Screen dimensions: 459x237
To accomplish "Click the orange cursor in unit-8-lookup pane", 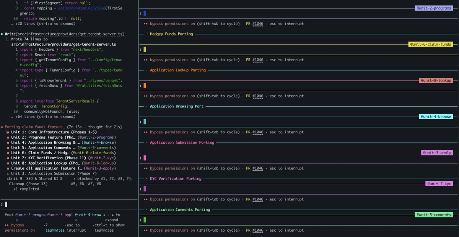I will [145, 86].
